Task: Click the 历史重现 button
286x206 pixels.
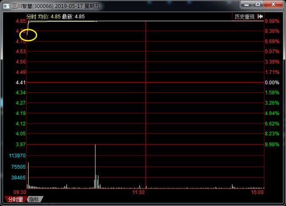Action: 245,16
